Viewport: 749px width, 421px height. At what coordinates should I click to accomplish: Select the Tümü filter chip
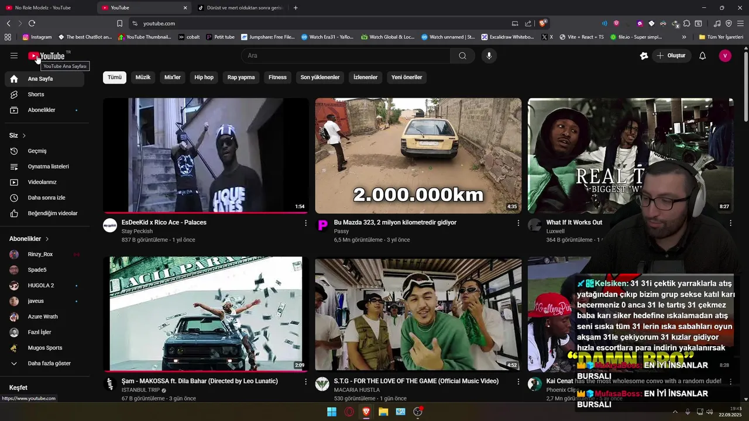point(115,77)
